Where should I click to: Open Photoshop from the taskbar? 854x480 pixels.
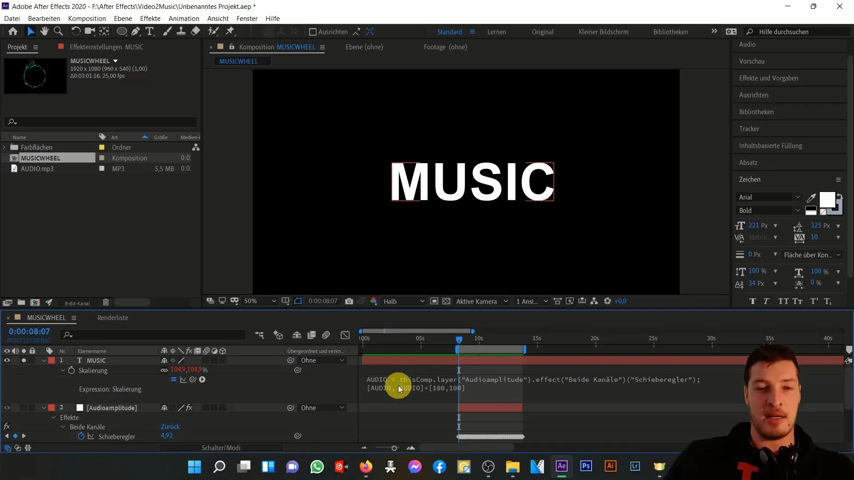tap(586, 466)
